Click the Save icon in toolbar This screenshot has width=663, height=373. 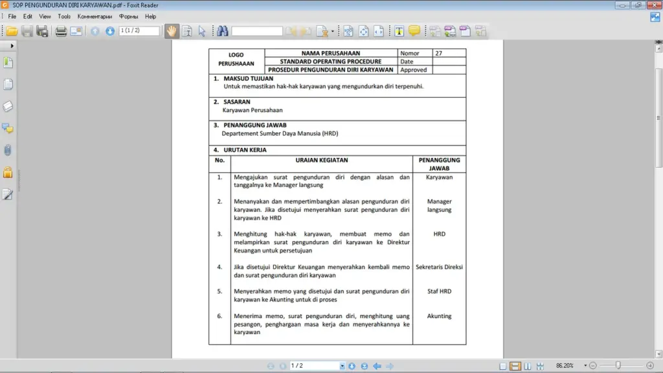27,31
